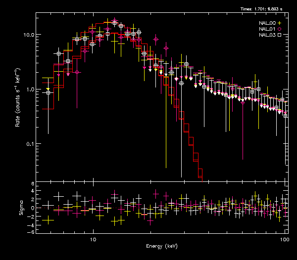Click the magenta circle marker in legend
Image resolution: width=297 pixels, height=260 pixels.
[x=280, y=29]
